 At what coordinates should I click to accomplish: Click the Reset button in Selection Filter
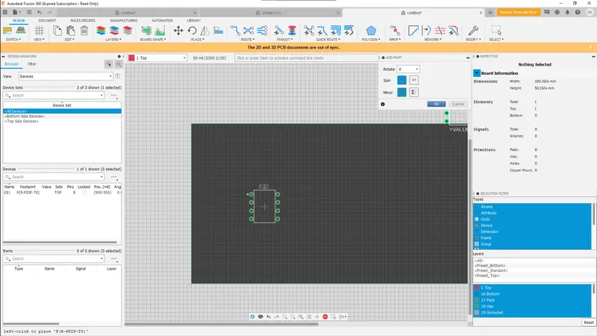coord(587,322)
